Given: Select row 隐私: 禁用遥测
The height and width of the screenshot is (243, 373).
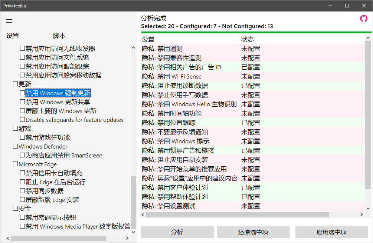Looking at the screenshot, I should point(253,49).
